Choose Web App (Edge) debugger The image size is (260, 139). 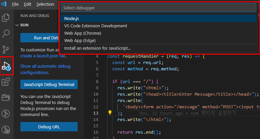coord(158,40)
